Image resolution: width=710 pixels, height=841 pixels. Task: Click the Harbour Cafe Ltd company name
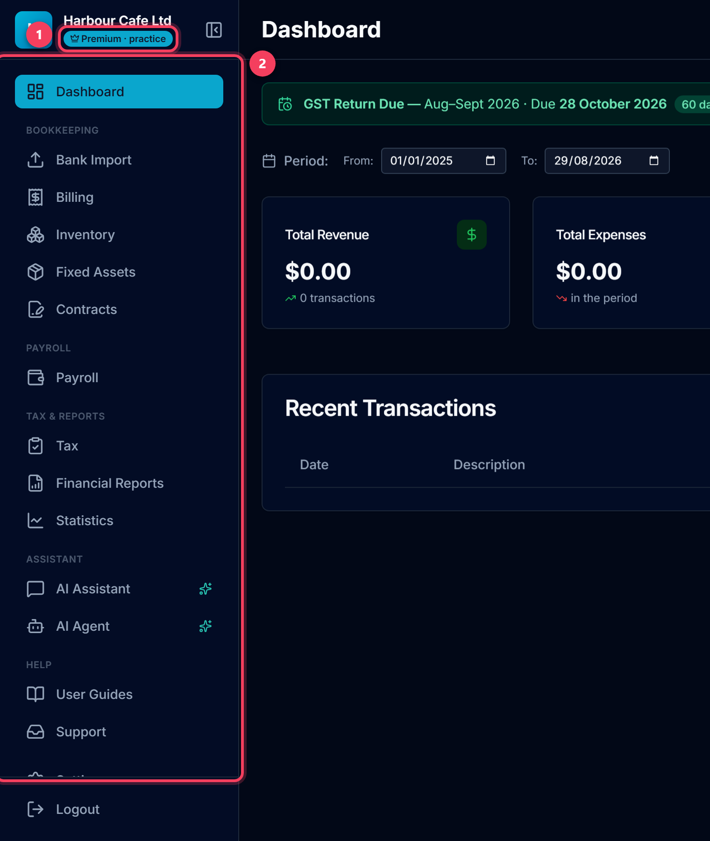pos(118,21)
